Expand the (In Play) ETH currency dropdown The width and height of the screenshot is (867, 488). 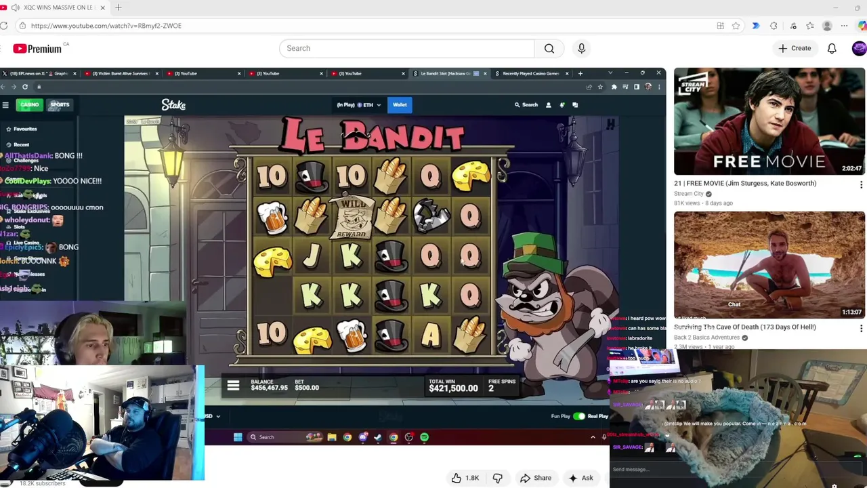pyautogui.click(x=359, y=105)
